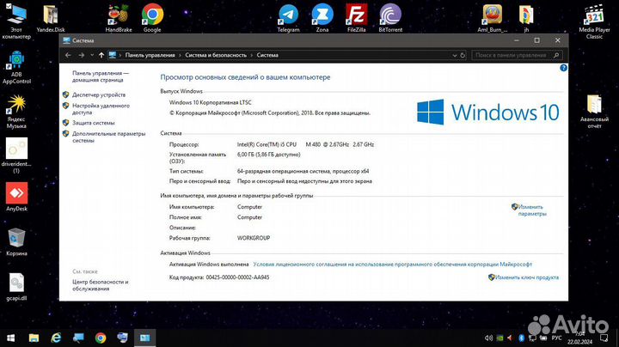This screenshot has width=619, height=347.
Task: Click the Поиск в панели управления search field
Action: point(517,55)
